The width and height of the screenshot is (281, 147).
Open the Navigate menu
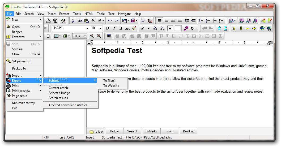(x=124, y=14)
